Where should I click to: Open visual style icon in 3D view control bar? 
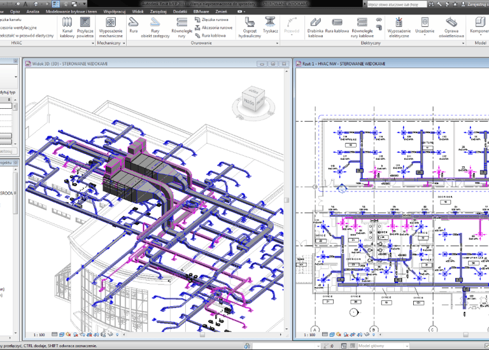[61, 335]
